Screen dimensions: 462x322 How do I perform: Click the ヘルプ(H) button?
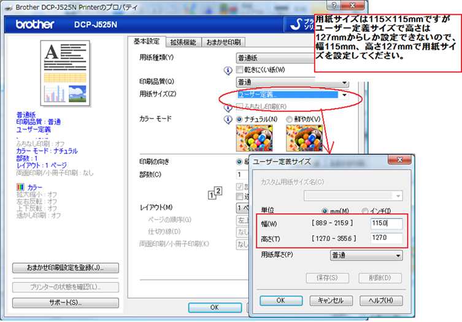click(381, 301)
